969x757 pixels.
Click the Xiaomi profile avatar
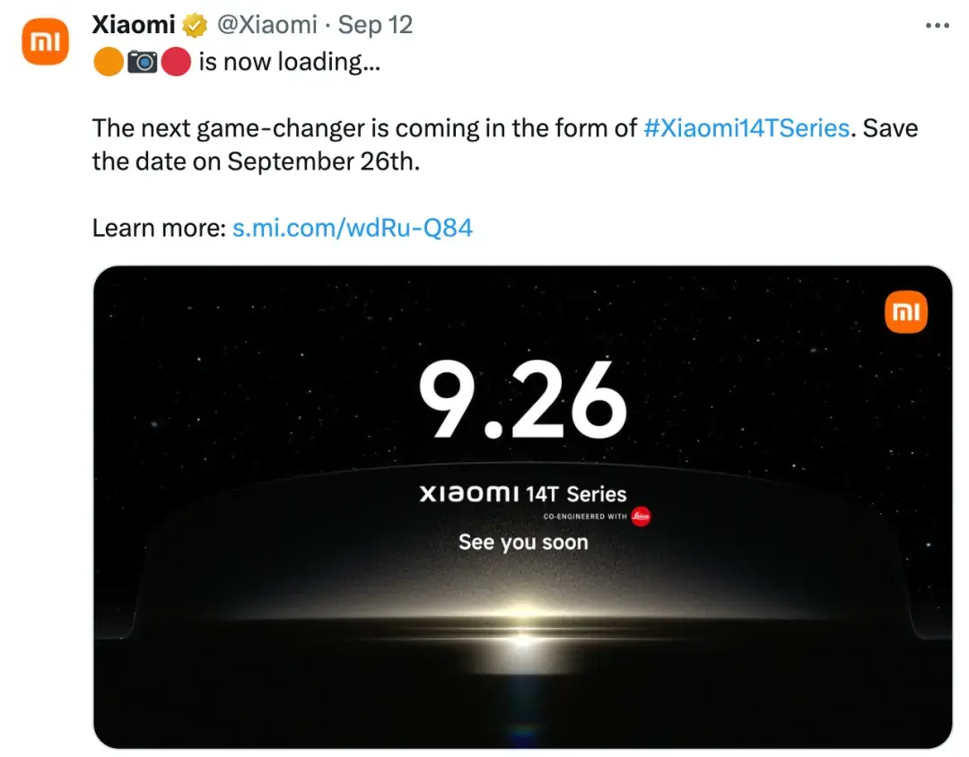point(45,42)
